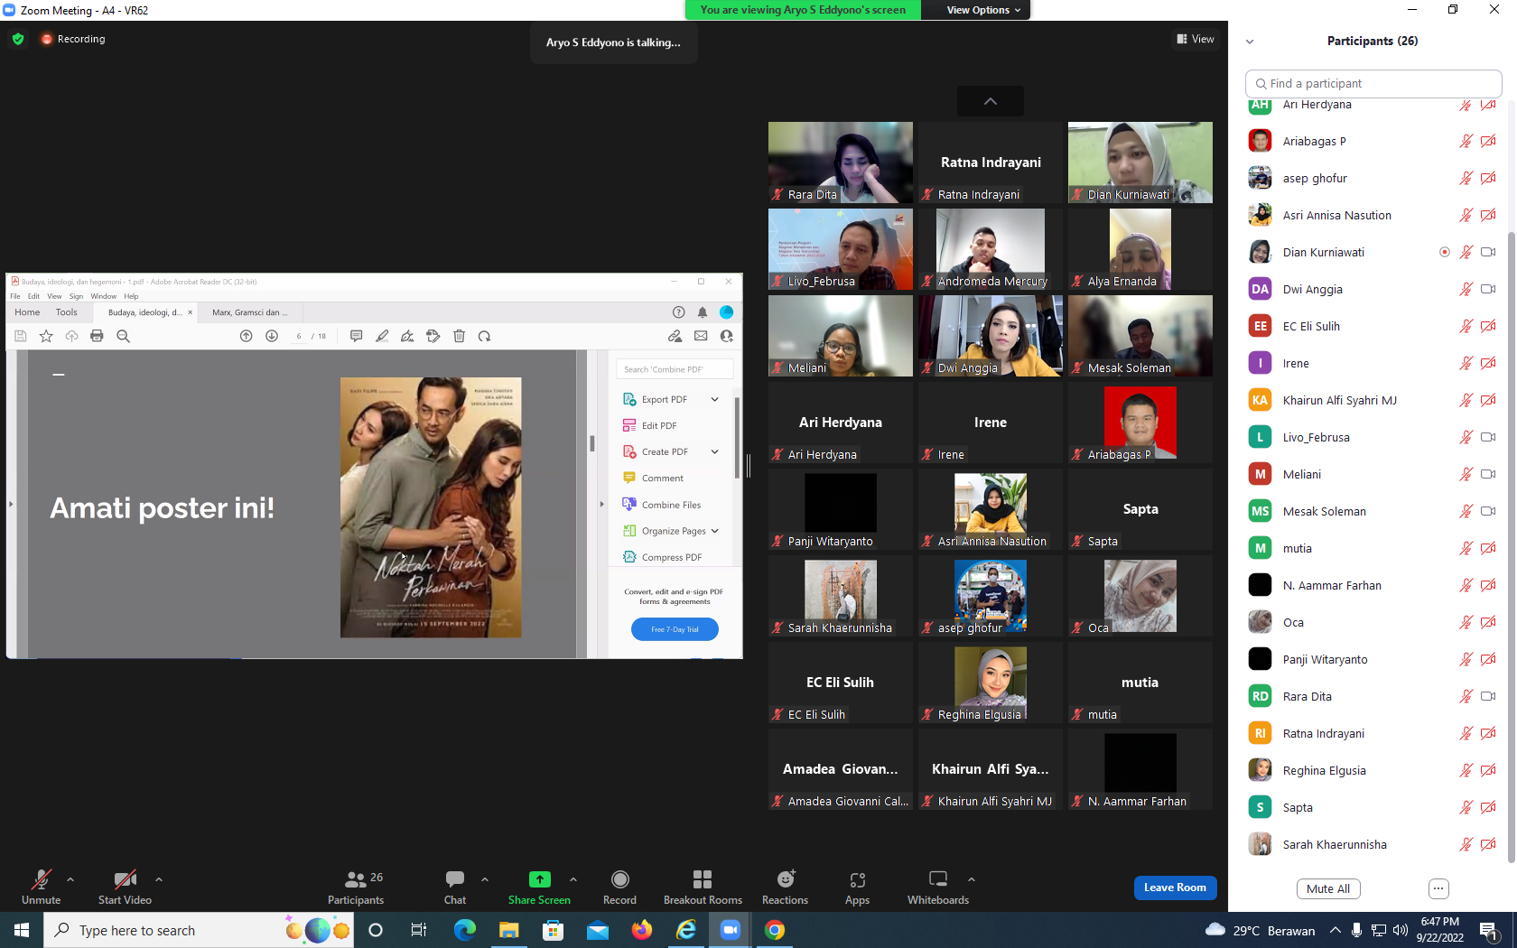Click Leave Room button

1175,888
